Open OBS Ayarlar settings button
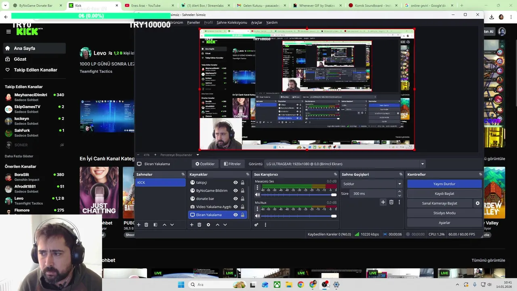Screen dimensions: 517x291 click(x=444, y=223)
